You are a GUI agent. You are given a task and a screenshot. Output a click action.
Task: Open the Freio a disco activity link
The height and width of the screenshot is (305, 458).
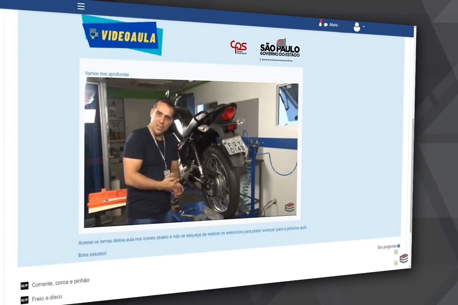47,297
